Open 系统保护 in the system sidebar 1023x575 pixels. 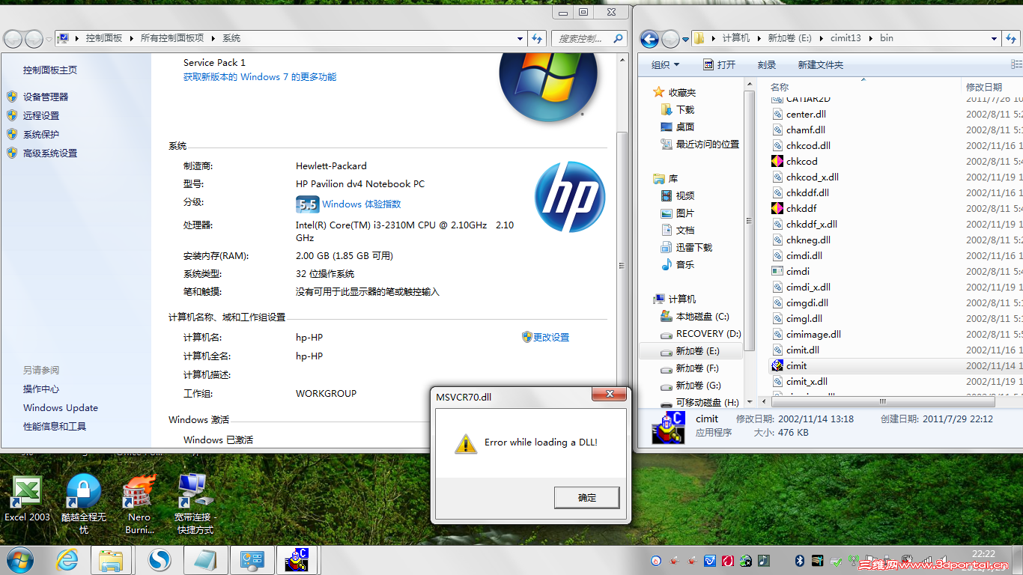(x=41, y=134)
